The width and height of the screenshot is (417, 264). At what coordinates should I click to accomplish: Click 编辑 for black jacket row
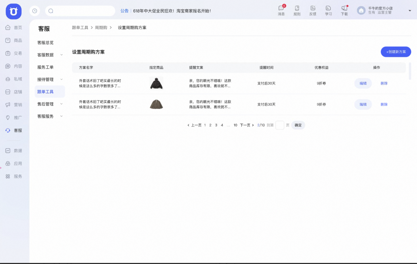click(363, 83)
